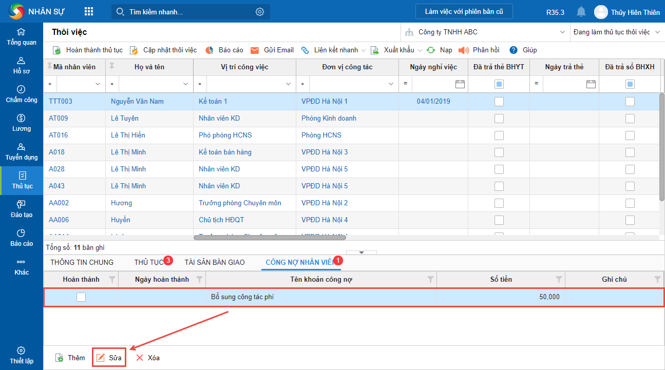Expand the Xuất khẩu dropdown arrow

pyautogui.click(x=420, y=50)
